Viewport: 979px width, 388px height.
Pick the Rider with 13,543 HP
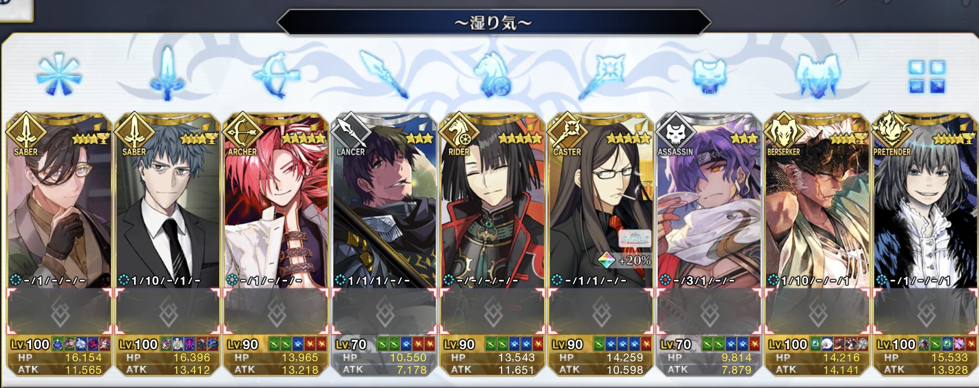pyautogui.click(x=493, y=244)
